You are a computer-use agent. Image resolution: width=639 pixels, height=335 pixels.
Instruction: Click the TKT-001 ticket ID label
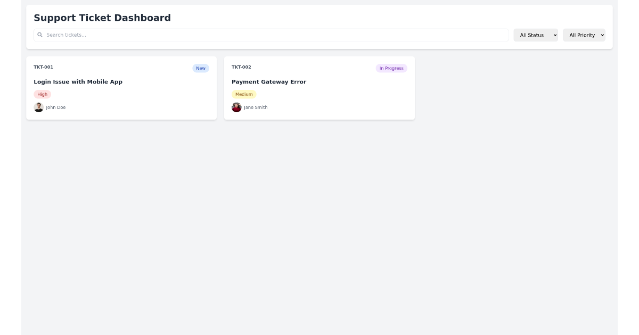pos(43,67)
